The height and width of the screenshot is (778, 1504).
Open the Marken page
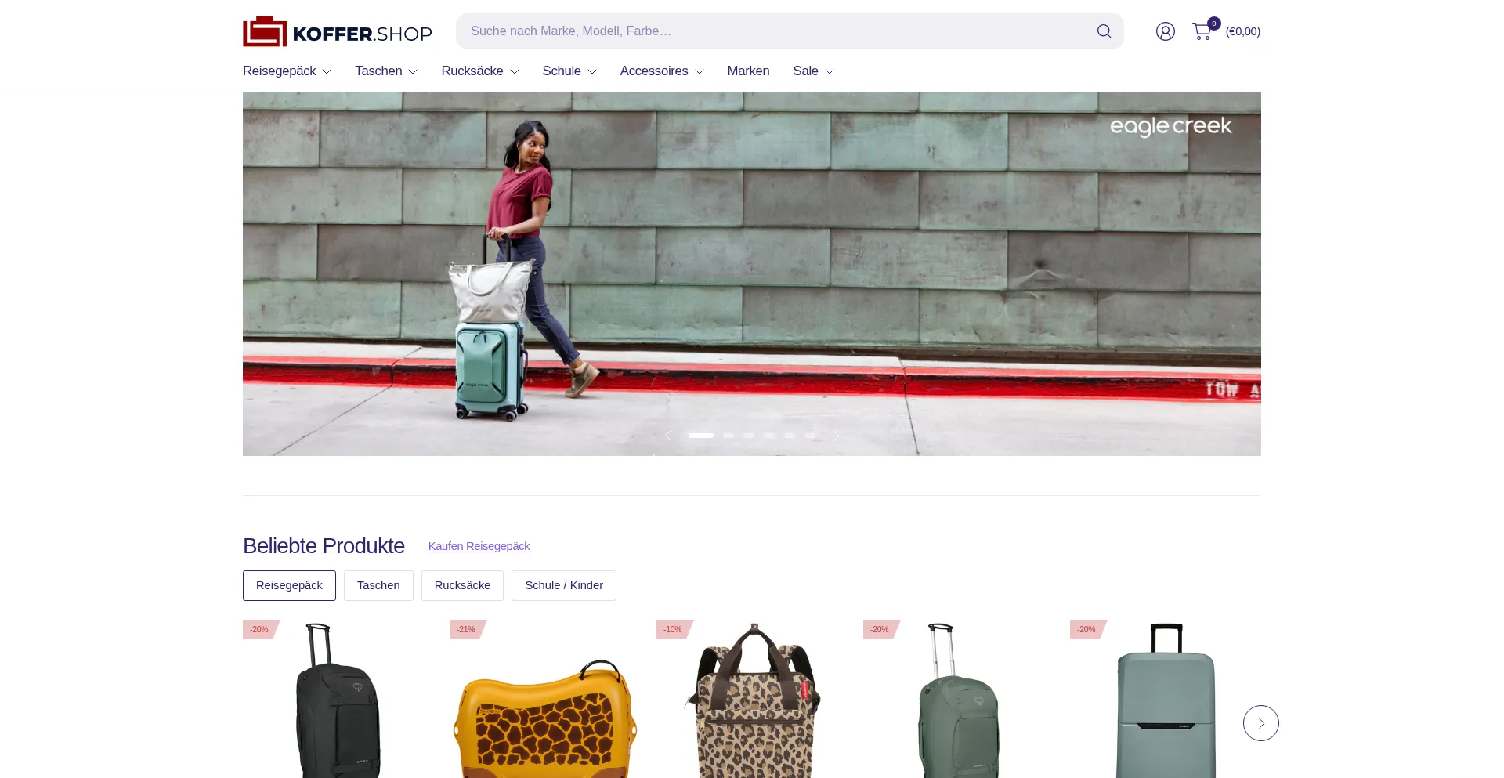coord(748,71)
